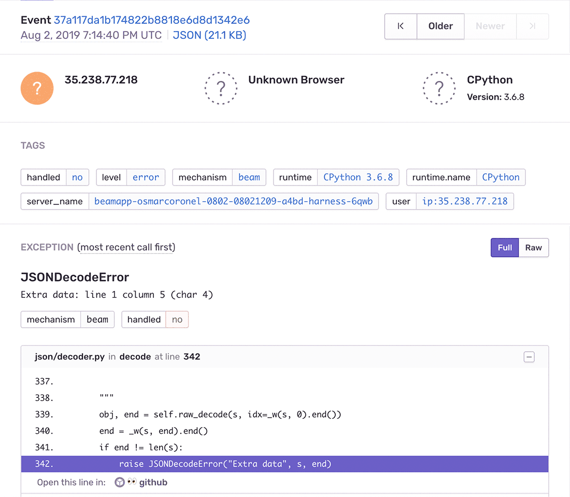570x497 pixels.
Task: Go to the oldest event arrow button
Action: tap(401, 26)
